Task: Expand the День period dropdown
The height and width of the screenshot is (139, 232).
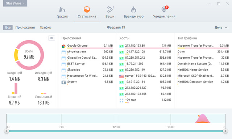Action: click(221, 28)
